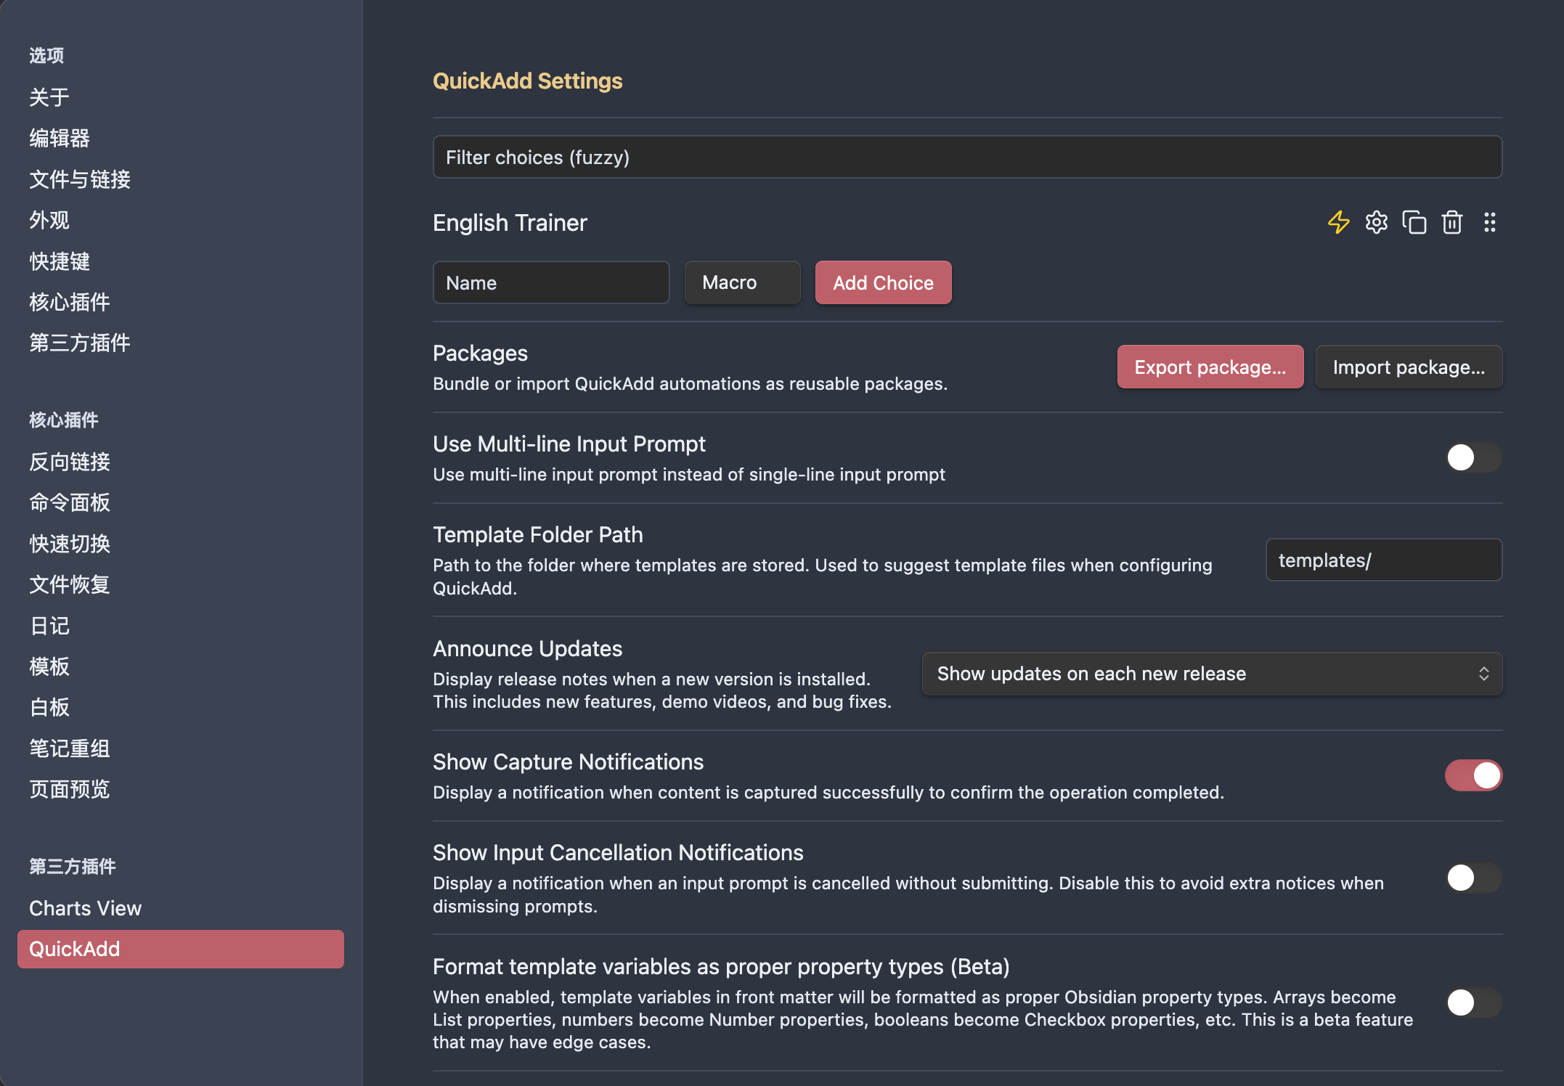This screenshot has height=1086, width=1564.
Task: Open the 关于 settings tab
Action: (x=181, y=97)
